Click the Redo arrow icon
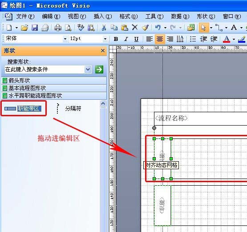 coord(173,28)
